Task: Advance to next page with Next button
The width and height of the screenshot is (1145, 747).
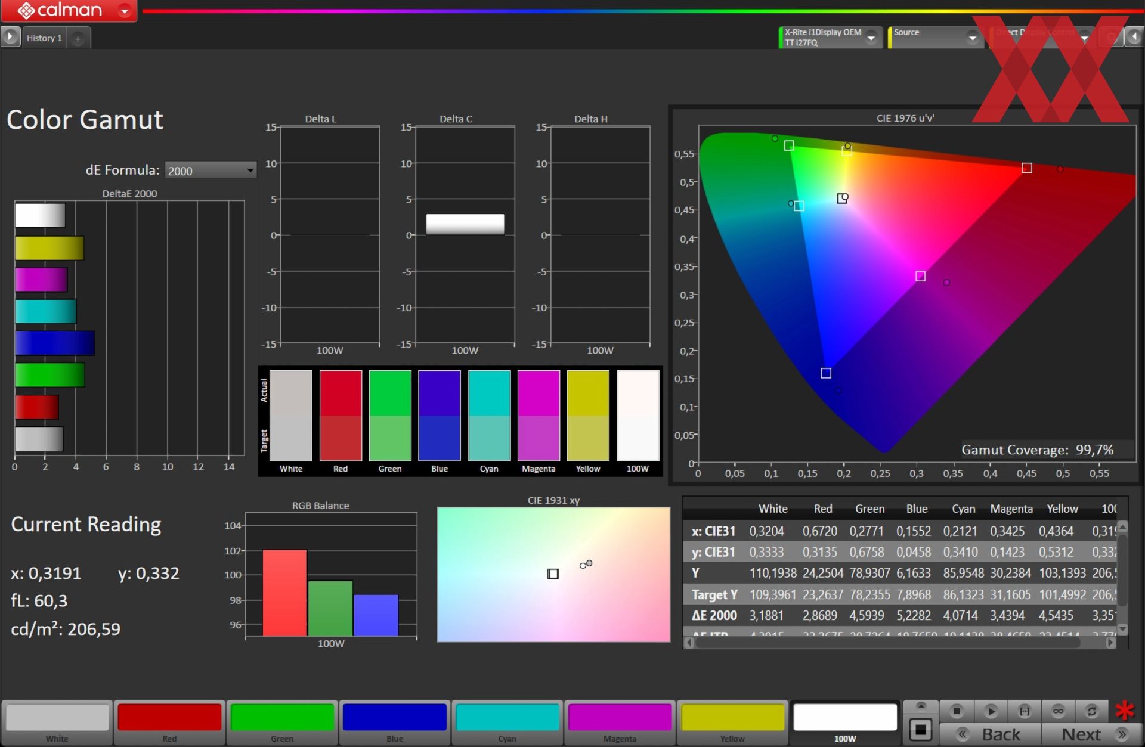Action: click(x=1093, y=734)
